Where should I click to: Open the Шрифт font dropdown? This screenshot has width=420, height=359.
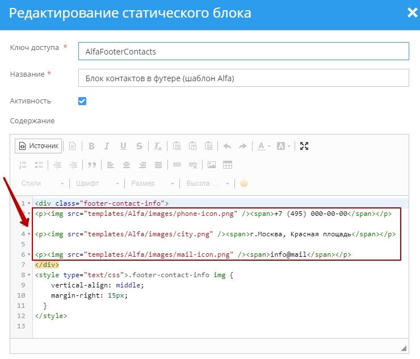pyautogui.click(x=96, y=183)
